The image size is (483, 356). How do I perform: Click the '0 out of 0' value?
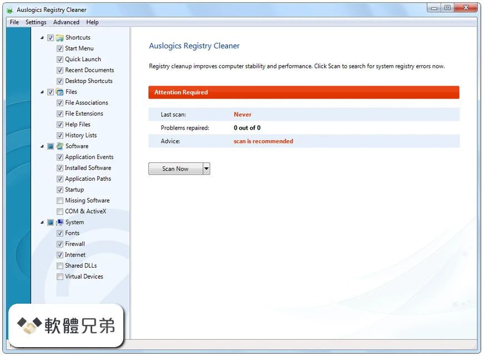click(247, 127)
